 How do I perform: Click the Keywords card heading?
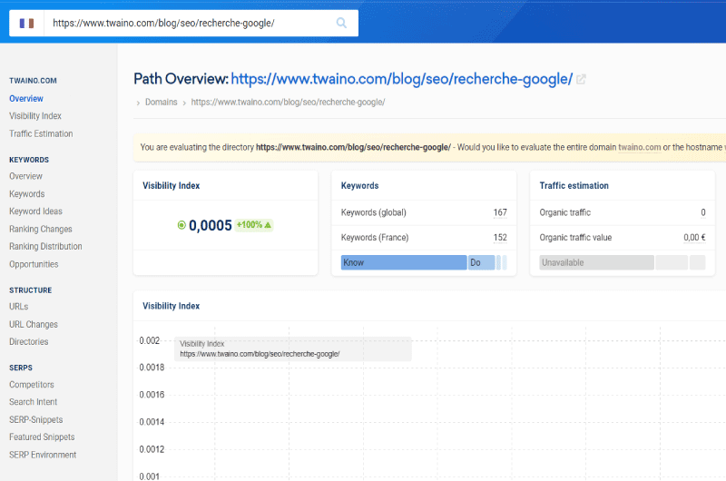point(359,186)
